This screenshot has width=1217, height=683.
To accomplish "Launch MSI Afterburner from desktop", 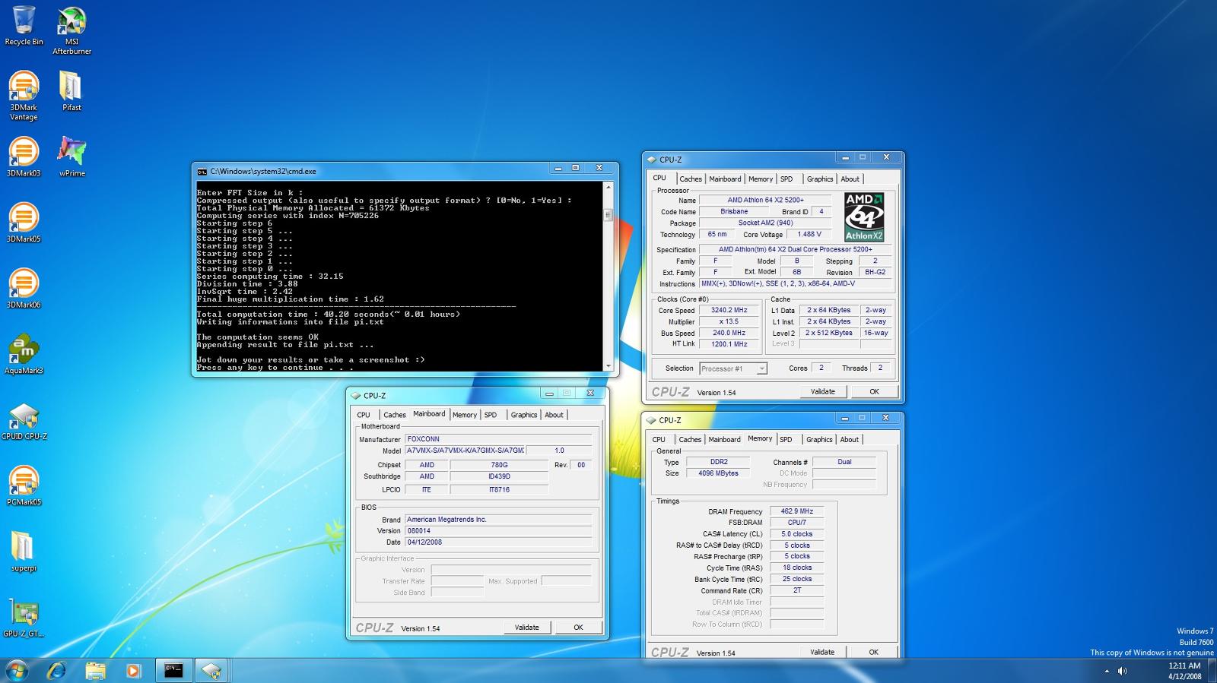I will point(71,30).
